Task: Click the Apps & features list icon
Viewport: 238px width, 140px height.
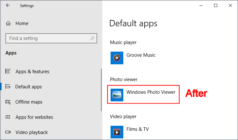Action: [x=8, y=72]
